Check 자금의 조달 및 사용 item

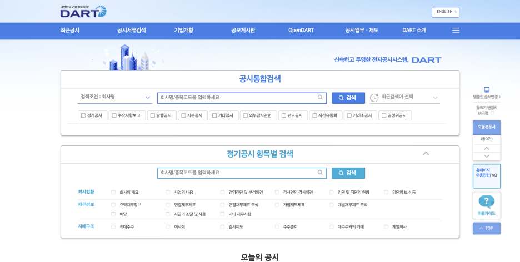tap(168, 214)
